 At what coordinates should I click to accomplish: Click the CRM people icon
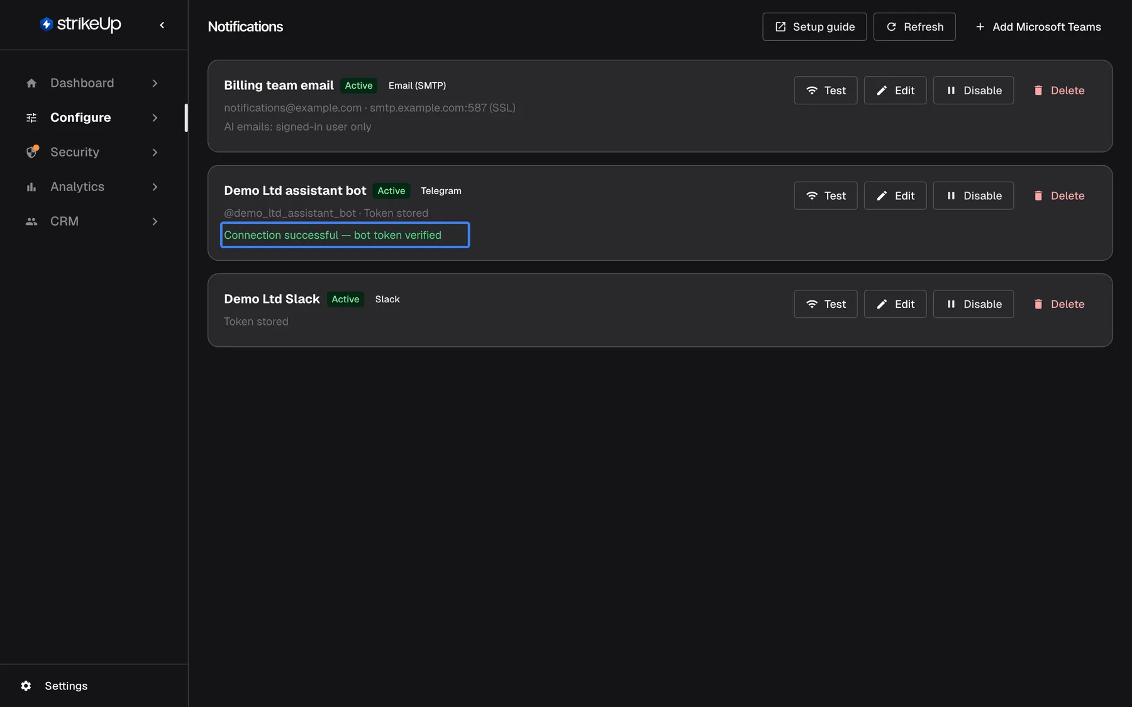coord(31,221)
